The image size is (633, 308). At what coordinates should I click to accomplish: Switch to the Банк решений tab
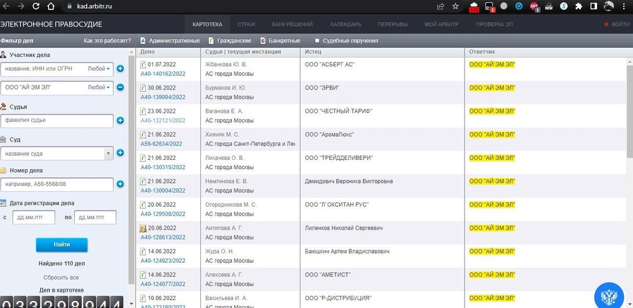click(x=292, y=24)
